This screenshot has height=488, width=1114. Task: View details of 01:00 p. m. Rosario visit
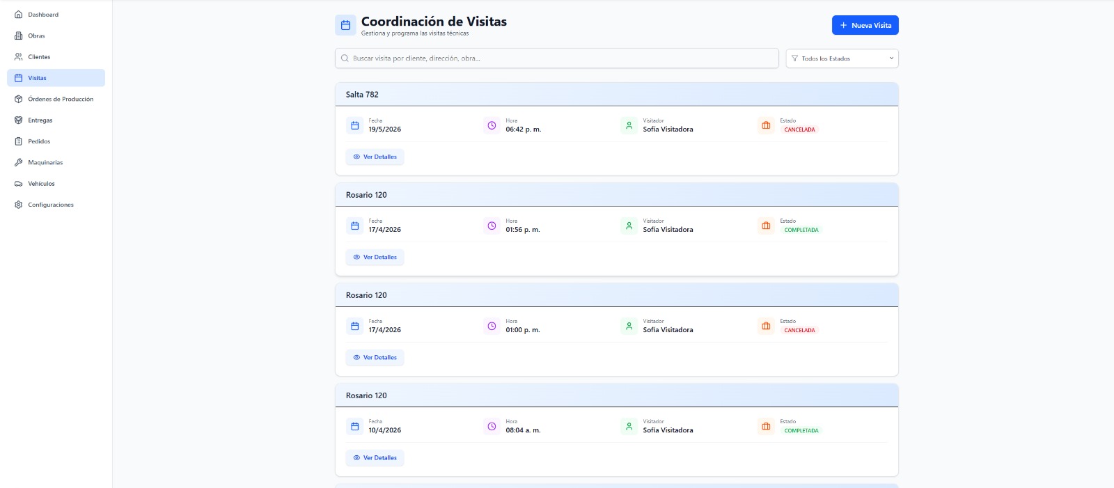tap(375, 357)
